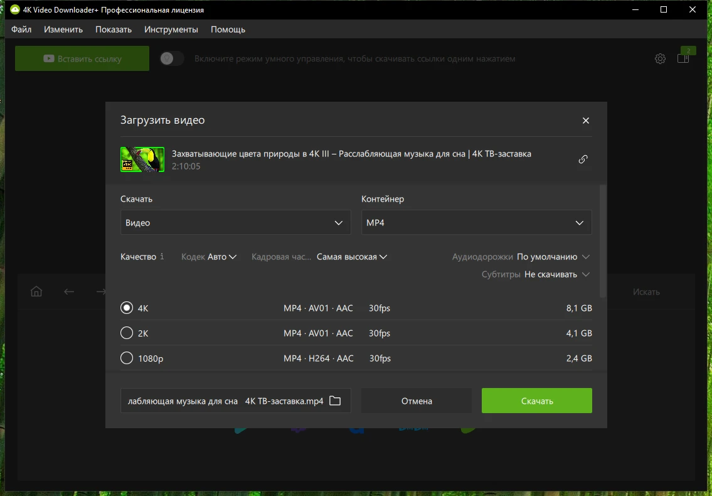Click the video thumbnail with toucan
This screenshot has height=496, width=712.
click(142, 159)
